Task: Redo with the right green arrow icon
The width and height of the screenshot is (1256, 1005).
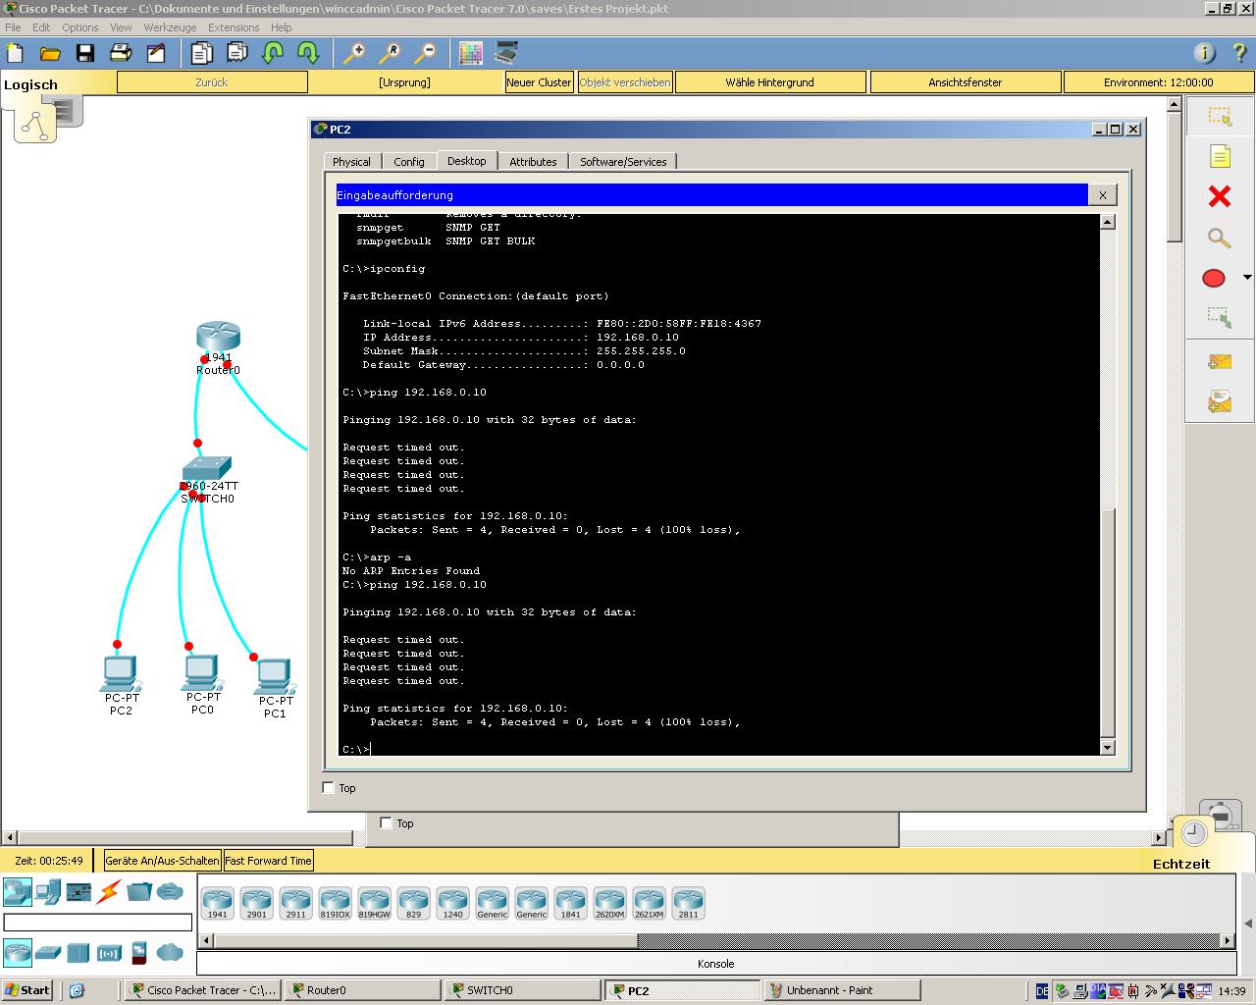Action: click(x=308, y=53)
